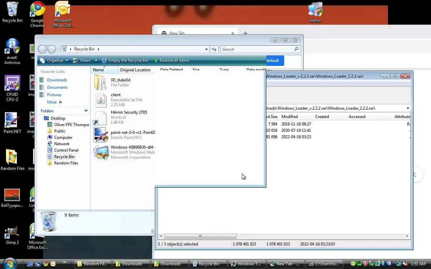This screenshot has height=269, width=431.
Task: Open the Organize menu dropdown
Action: 55,61
